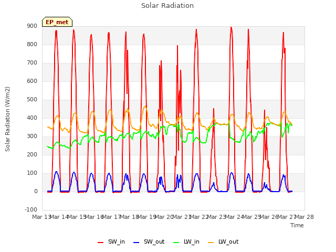Screen dimensions: 336x252
Task: Click the -100 y-axis tick label
Action: [x=31, y=210]
